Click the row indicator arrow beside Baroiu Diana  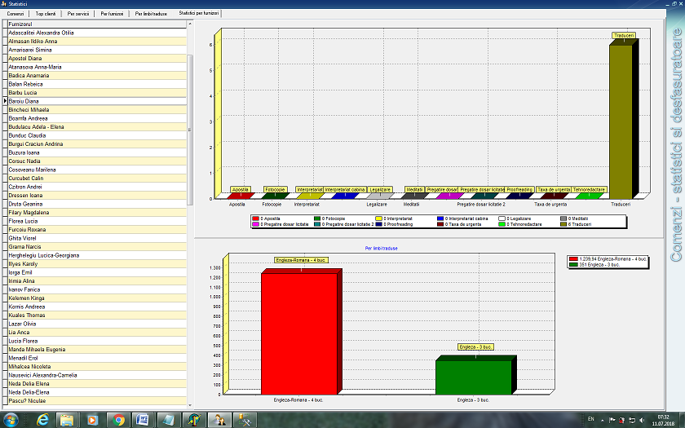pos(3,101)
